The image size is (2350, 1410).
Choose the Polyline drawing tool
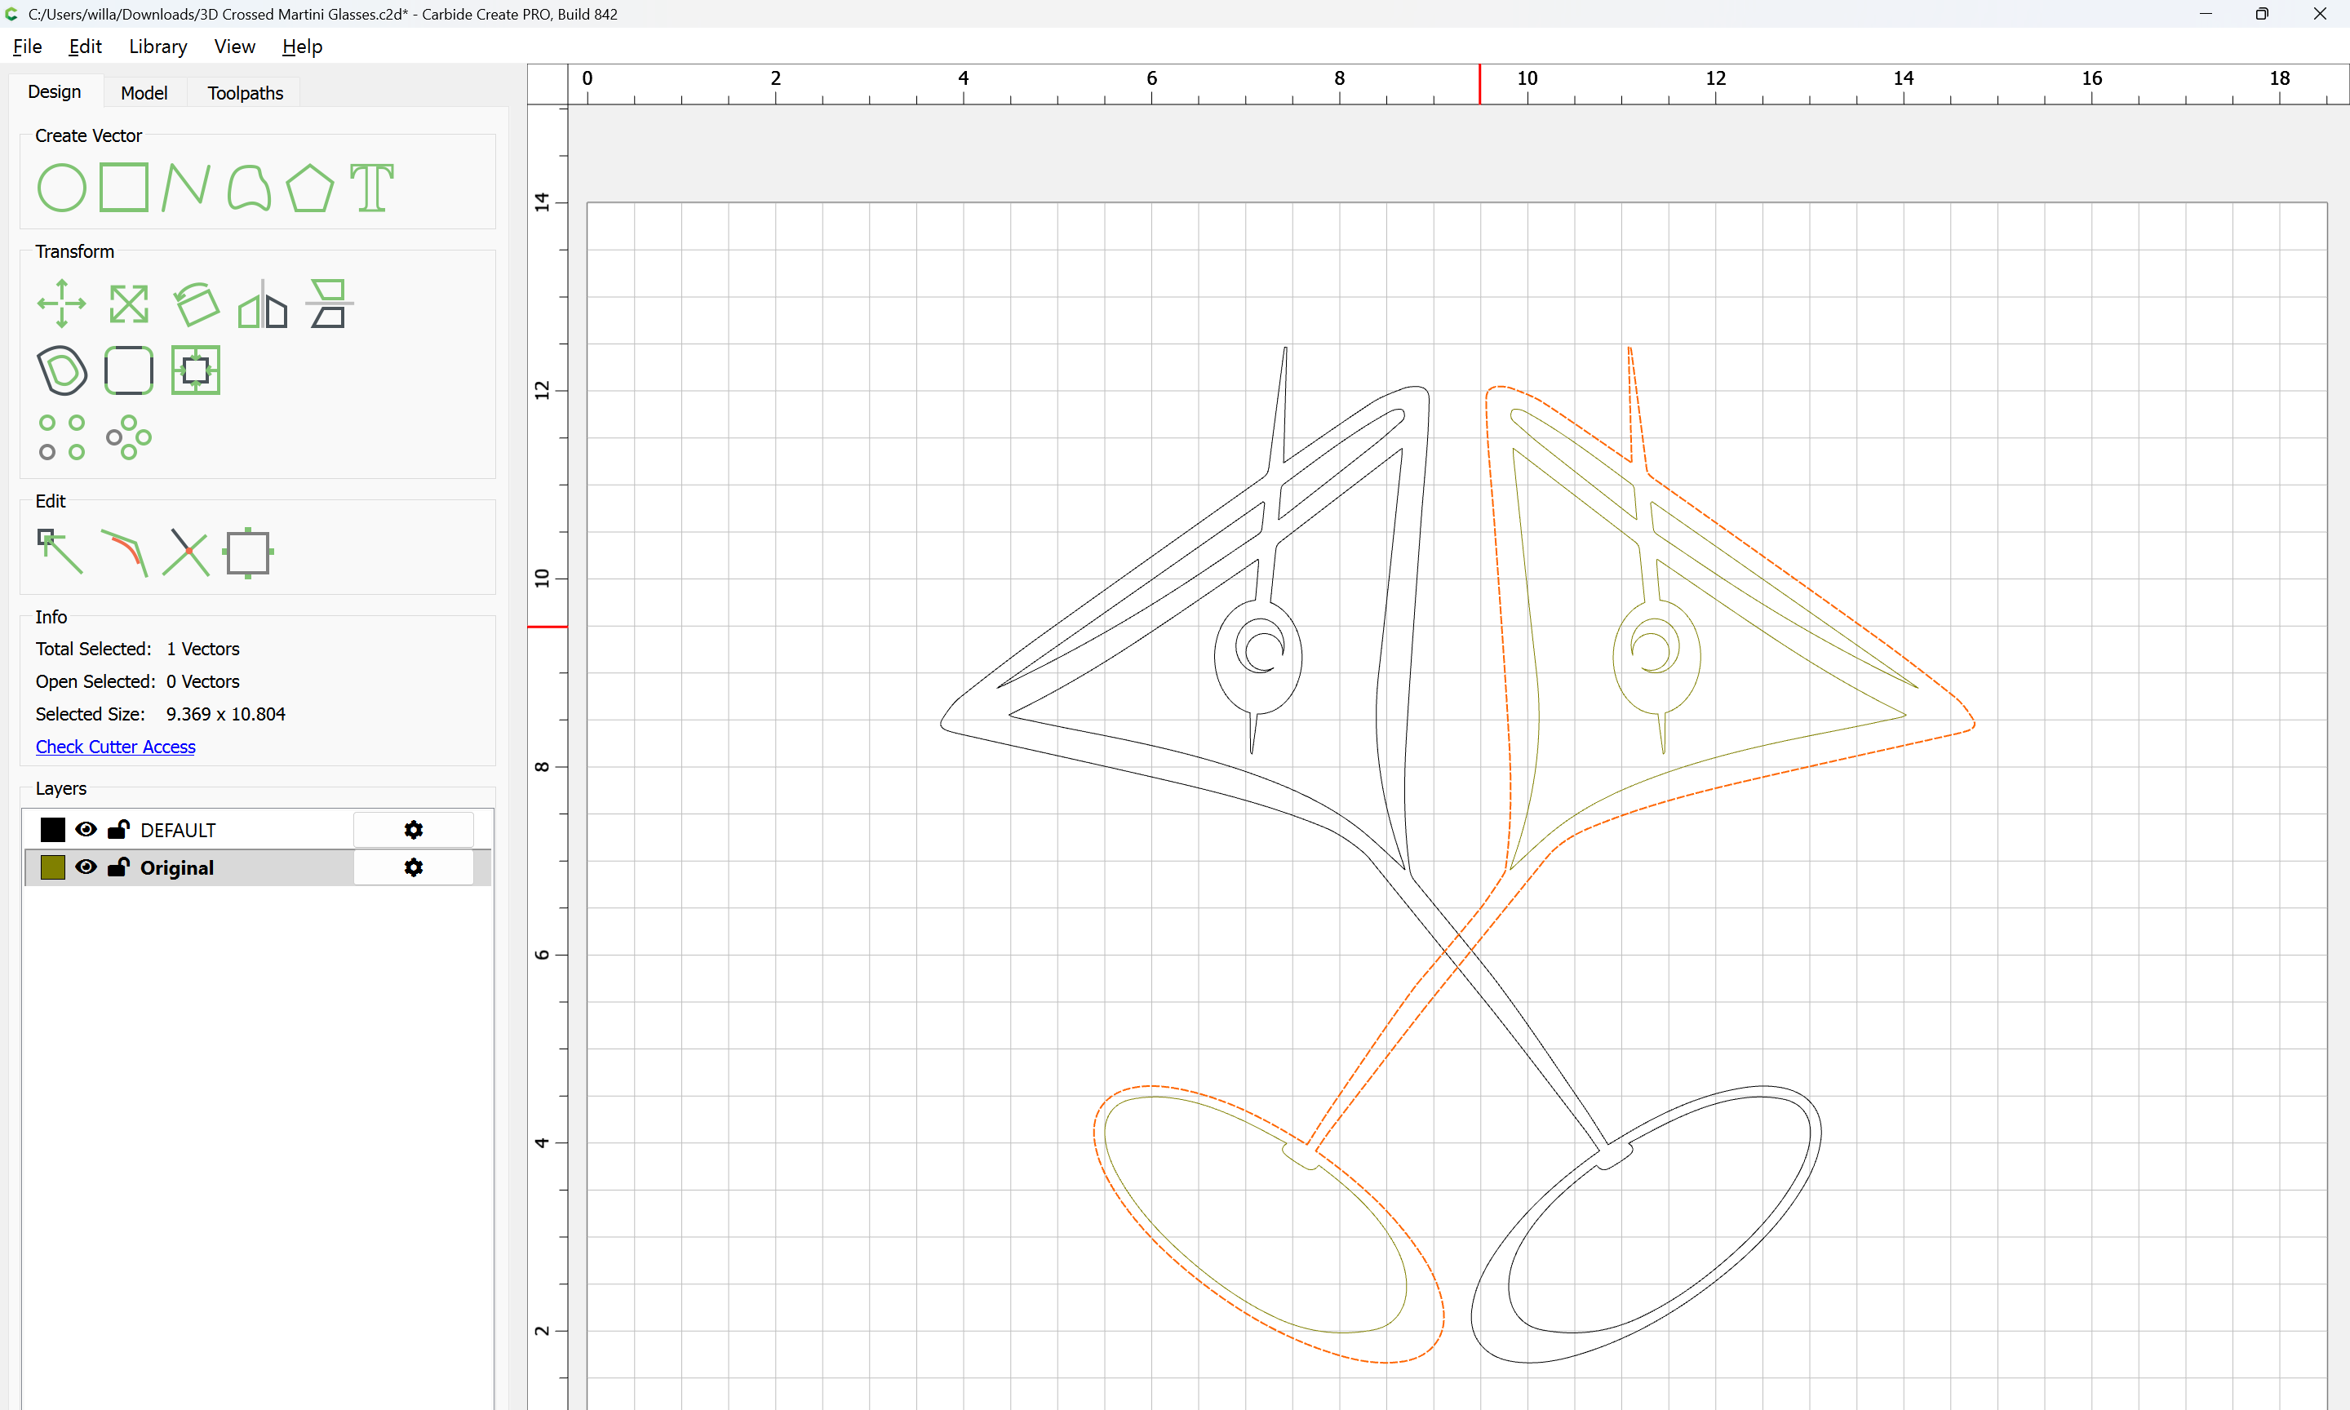click(x=185, y=187)
